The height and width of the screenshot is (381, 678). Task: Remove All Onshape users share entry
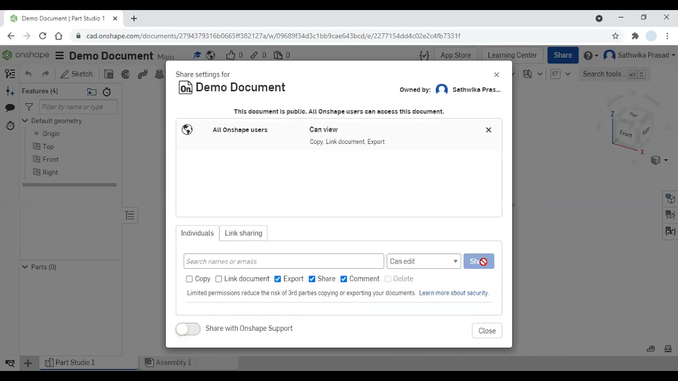(x=488, y=130)
